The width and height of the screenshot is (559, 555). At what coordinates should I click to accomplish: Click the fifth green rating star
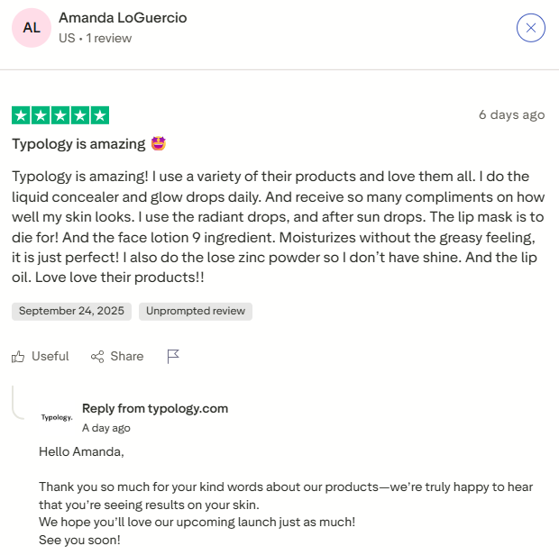(x=100, y=115)
